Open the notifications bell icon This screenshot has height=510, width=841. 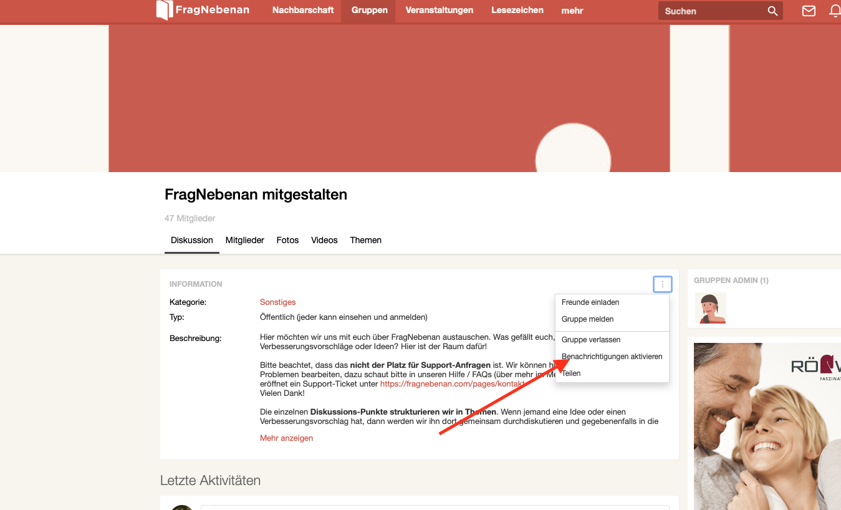click(x=835, y=11)
